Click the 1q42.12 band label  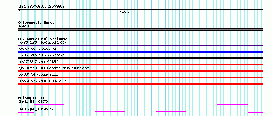(25, 26)
